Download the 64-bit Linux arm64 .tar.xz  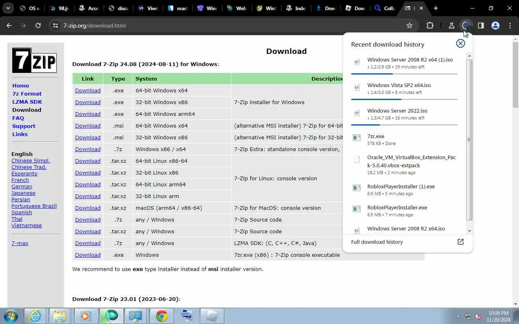[88, 184]
